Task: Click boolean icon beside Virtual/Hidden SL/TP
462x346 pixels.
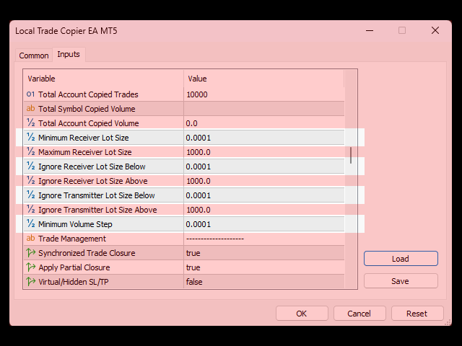Action: pyautogui.click(x=30, y=282)
